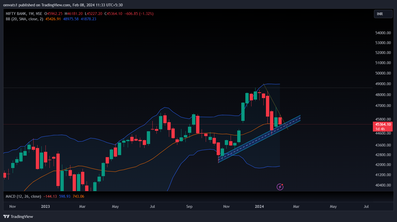The image size is (397, 222).
Task: Click the published-on TradingView.com header text
Action: coord(63,5)
